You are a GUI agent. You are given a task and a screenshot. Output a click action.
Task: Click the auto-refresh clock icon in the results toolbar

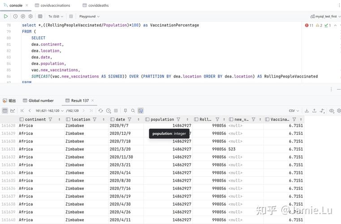tap(108, 111)
